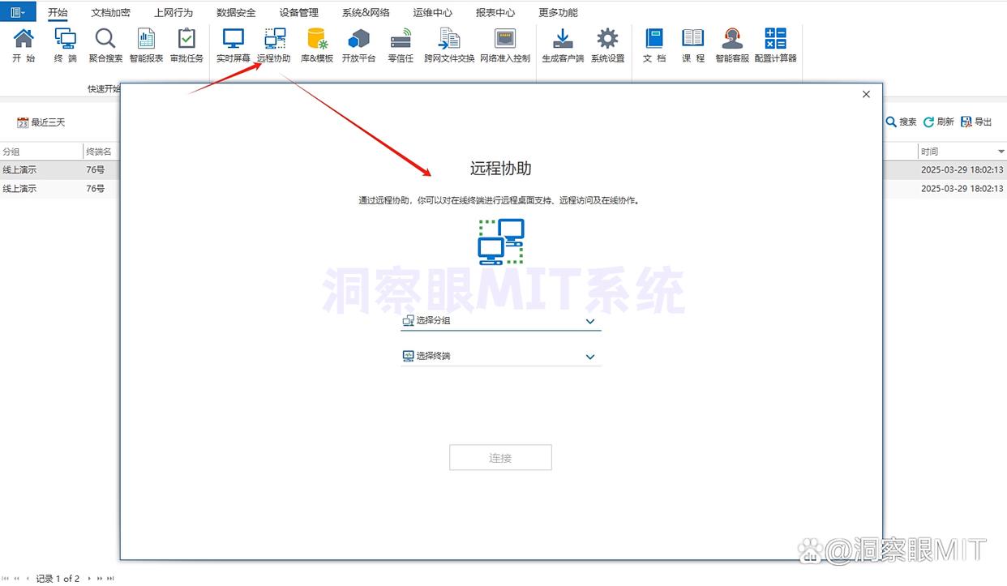
Task: Close the 远程协助 dialog
Action: pos(866,94)
